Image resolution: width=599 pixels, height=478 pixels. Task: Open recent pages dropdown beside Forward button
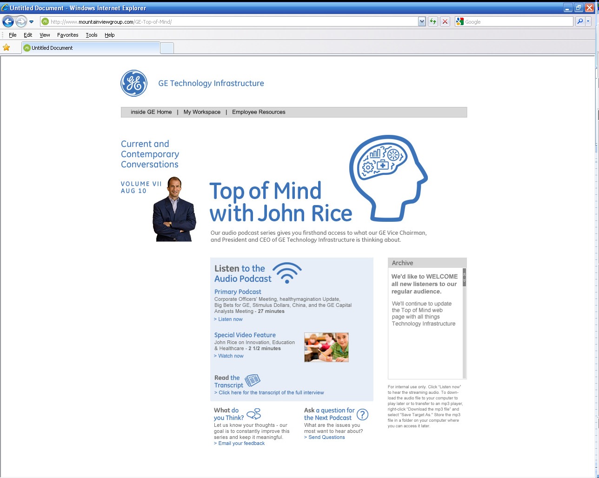[x=31, y=22]
